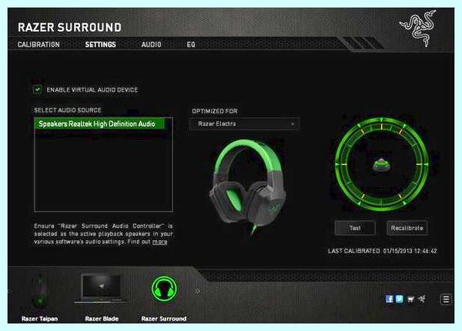Click the Razer logo in header
The image size is (462, 331).
[x=418, y=28]
